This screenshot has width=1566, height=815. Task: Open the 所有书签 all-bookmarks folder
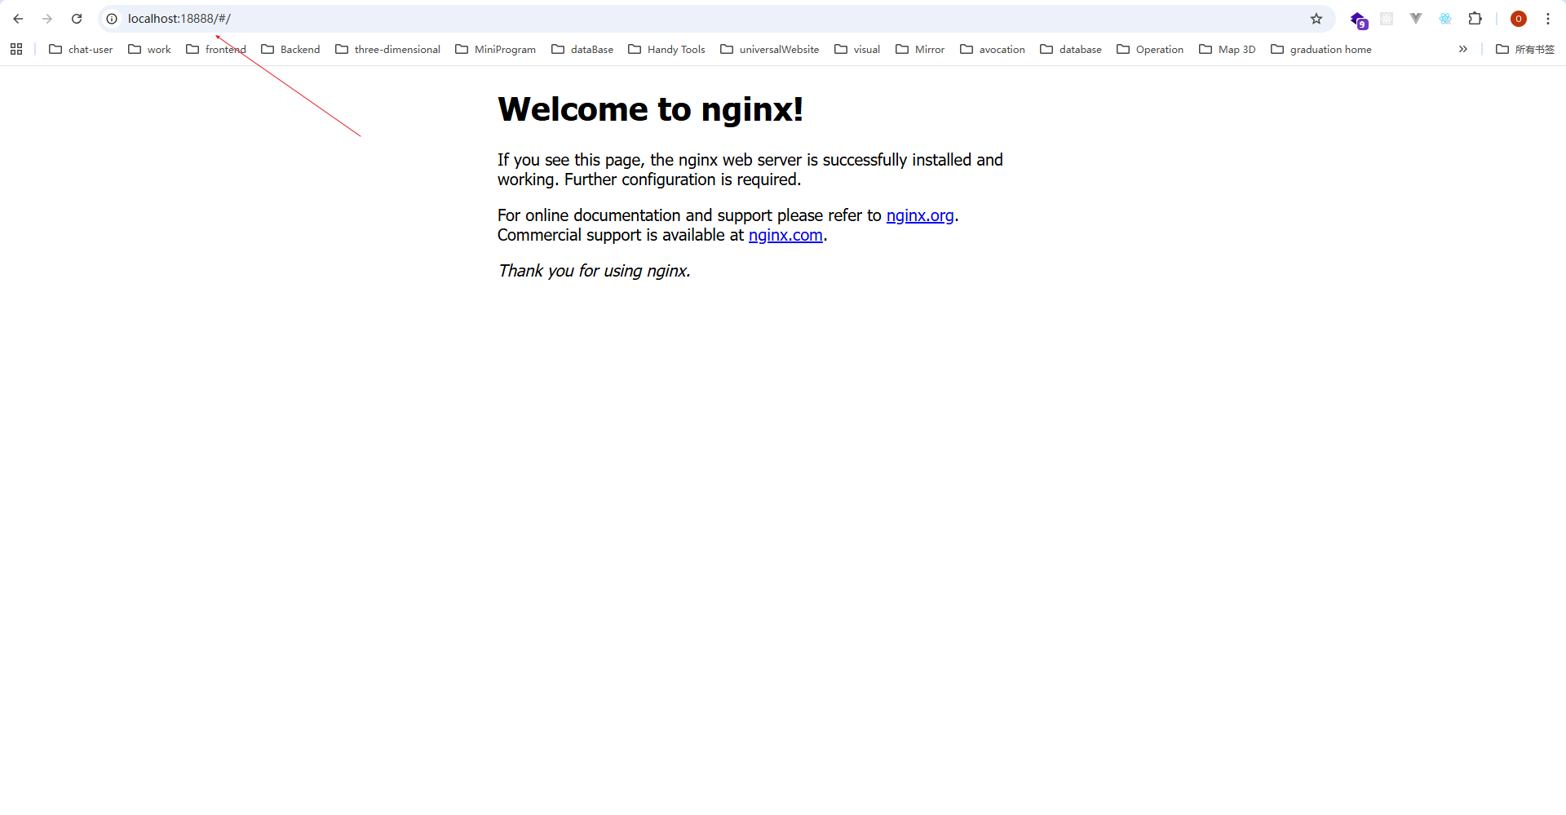pos(1525,49)
